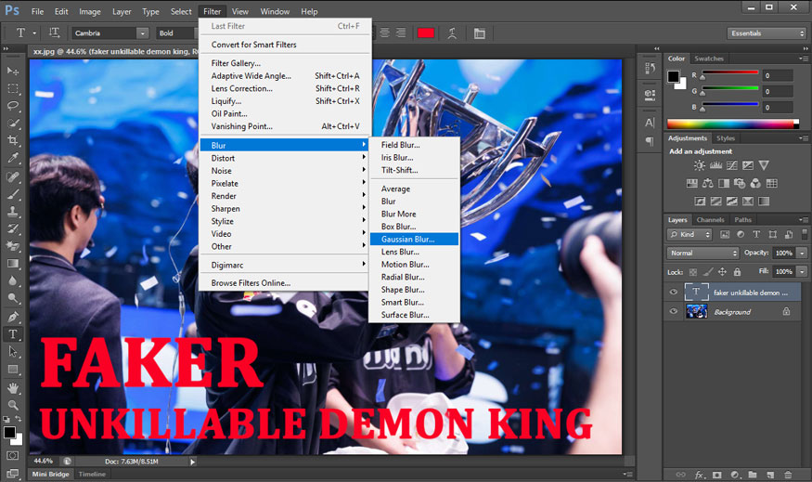812x482 pixels.
Task: Open the History panel icon
Action: coord(650,68)
